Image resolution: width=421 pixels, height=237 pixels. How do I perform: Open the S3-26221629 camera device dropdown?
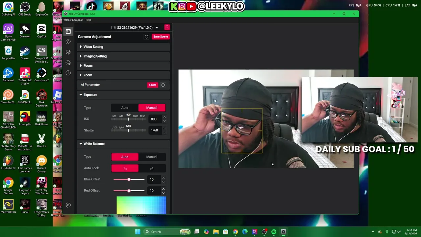[x=135, y=28]
